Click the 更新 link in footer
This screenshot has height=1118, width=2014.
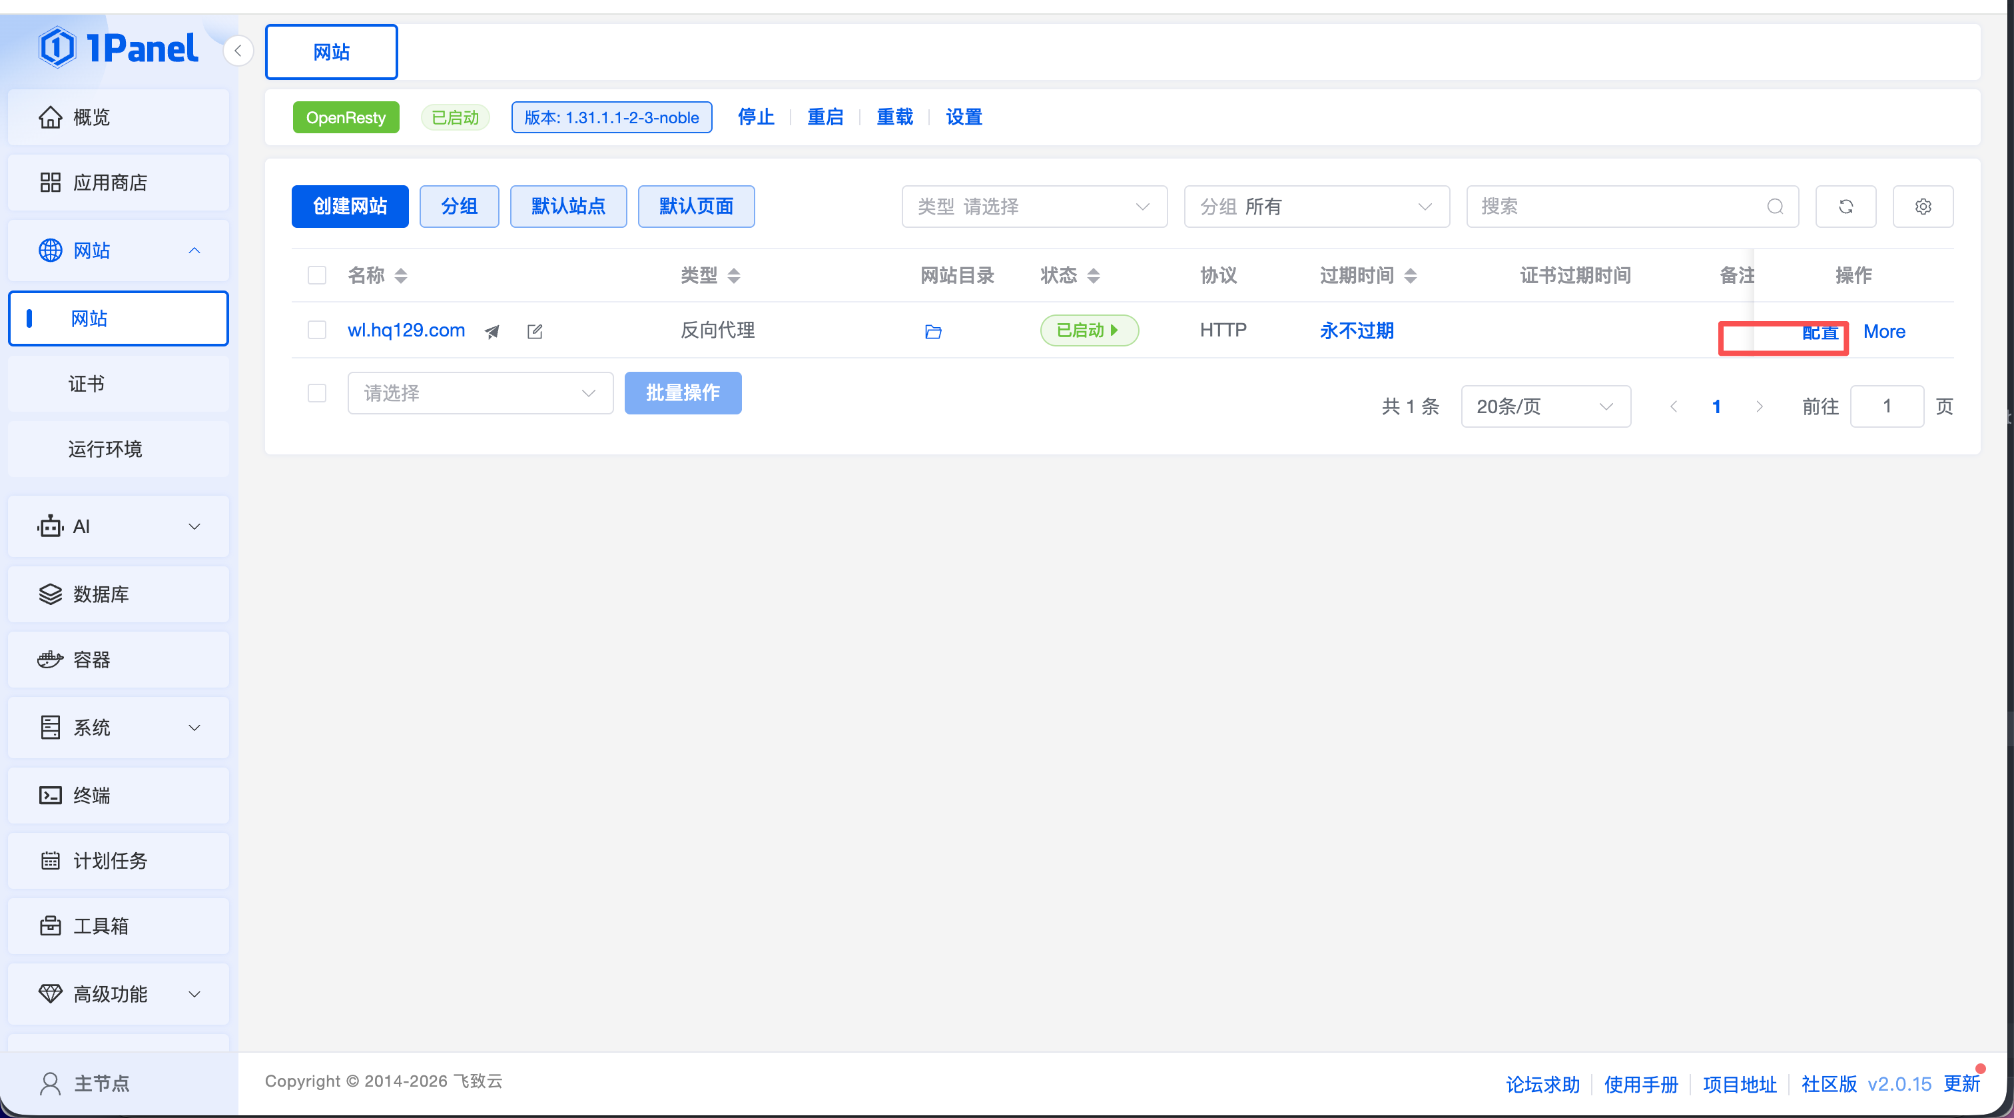(1961, 1083)
